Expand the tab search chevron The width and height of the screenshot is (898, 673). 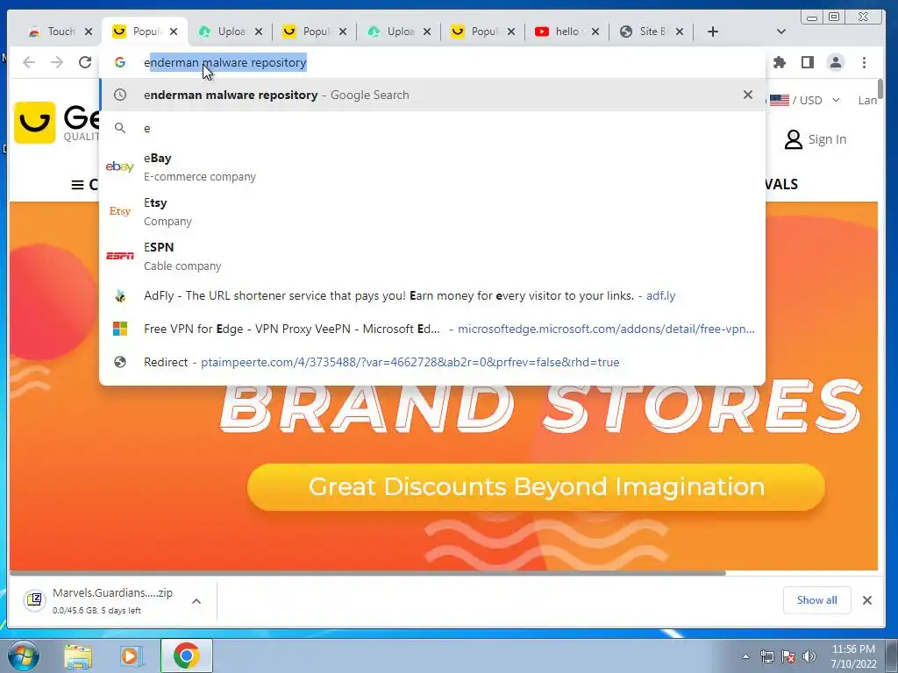click(x=781, y=32)
